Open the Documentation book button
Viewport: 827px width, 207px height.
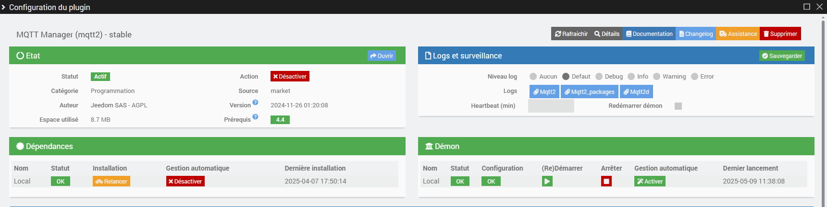tap(649, 34)
